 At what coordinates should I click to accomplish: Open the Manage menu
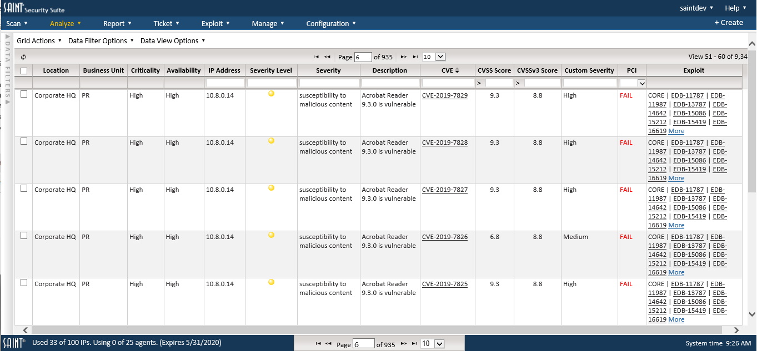268,23
